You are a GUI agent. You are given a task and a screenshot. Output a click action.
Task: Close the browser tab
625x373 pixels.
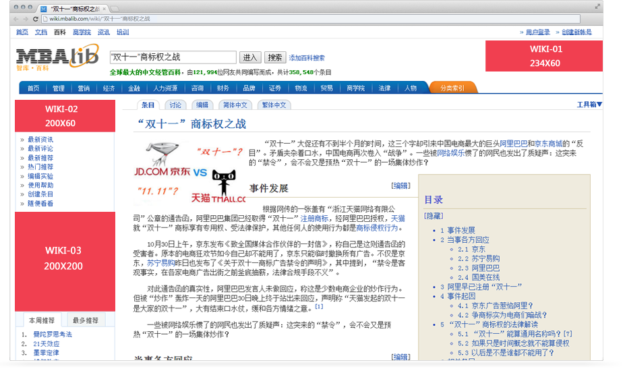click(105, 8)
